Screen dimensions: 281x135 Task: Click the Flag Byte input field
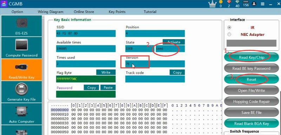86,79
